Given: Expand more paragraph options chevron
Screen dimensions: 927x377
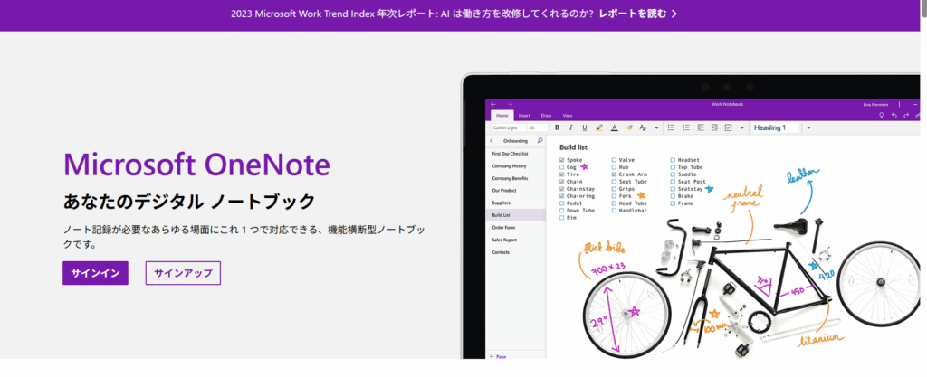Looking at the screenshot, I should tap(742, 127).
